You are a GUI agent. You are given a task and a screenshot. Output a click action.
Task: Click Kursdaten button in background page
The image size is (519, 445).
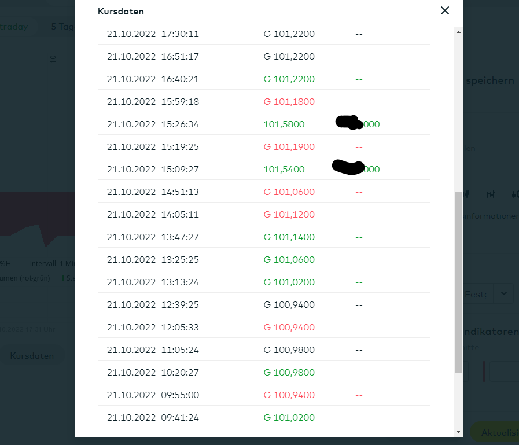(x=32, y=356)
